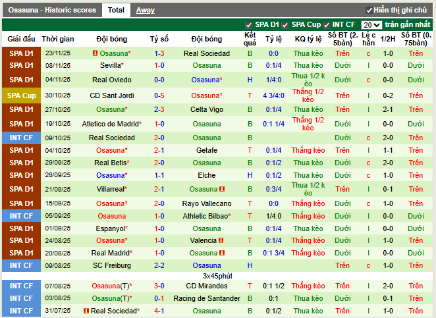Click Osasuna - Historic scores title
Screen dimensions: 436x318
(x=52, y=11)
